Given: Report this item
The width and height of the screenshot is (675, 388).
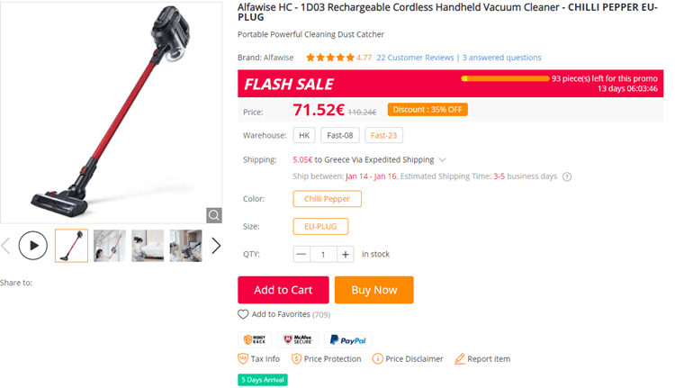Looking at the screenshot, I should tap(482, 358).
